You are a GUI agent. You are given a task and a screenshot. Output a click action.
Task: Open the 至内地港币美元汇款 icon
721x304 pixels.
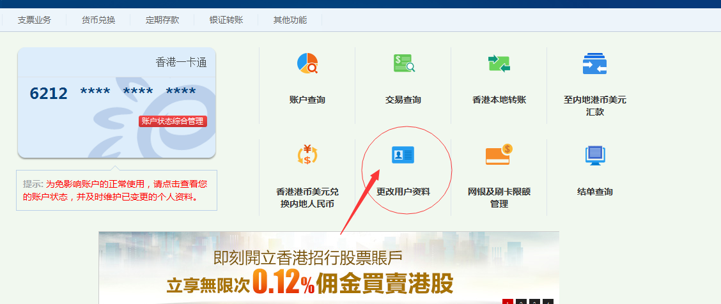click(594, 63)
